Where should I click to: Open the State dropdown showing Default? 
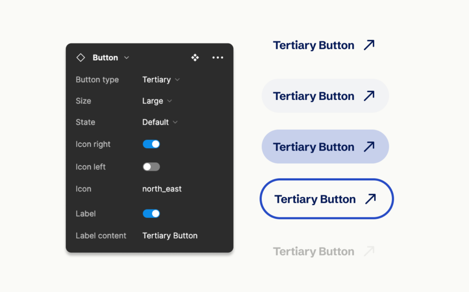point(159,122)
